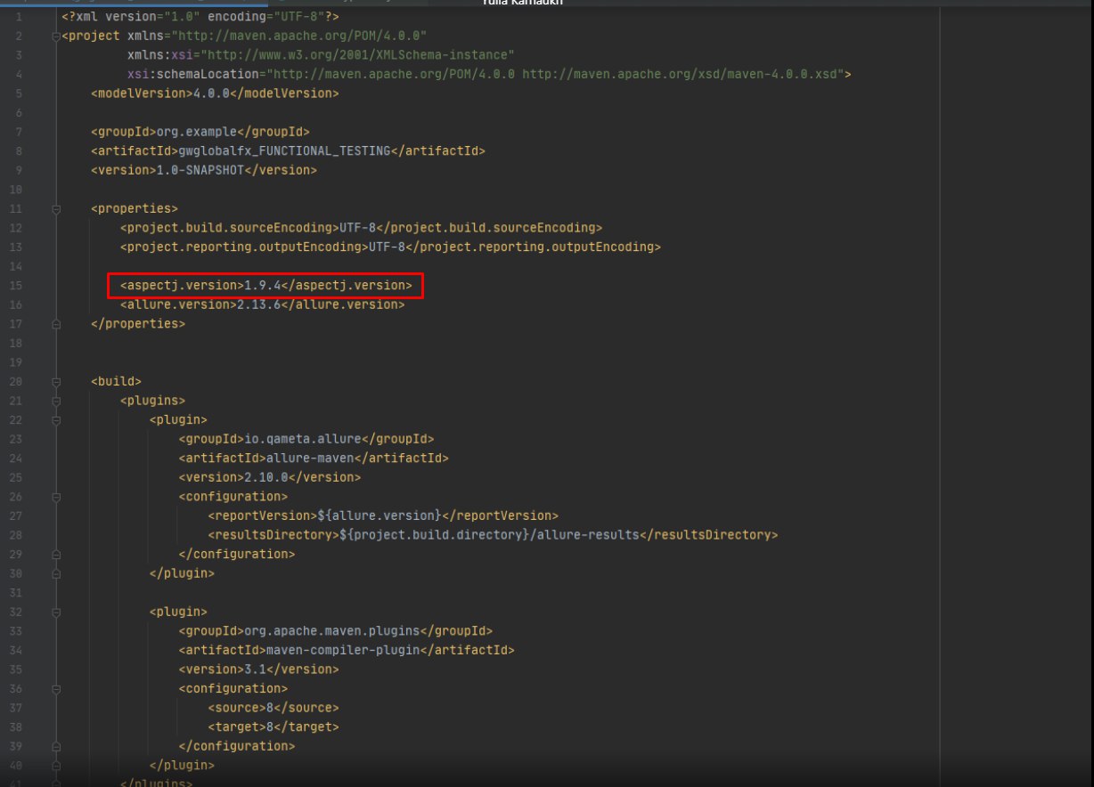Click artifactId maven-compiler-plugin line

click(x=347, y=651)
